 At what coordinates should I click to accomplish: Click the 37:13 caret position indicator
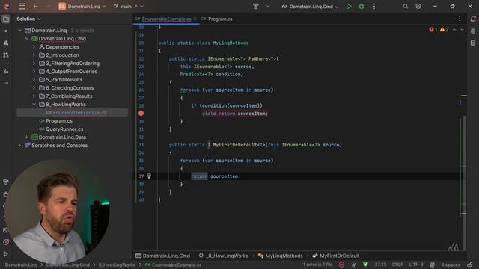tap(380, 265)
